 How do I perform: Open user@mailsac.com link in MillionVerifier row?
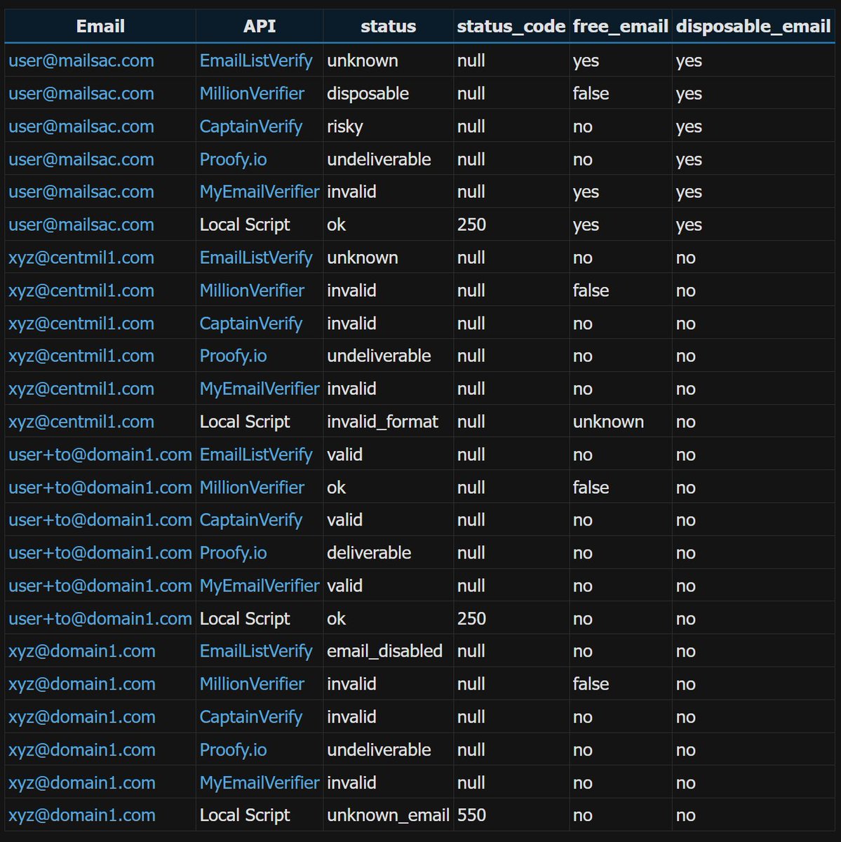81,94
